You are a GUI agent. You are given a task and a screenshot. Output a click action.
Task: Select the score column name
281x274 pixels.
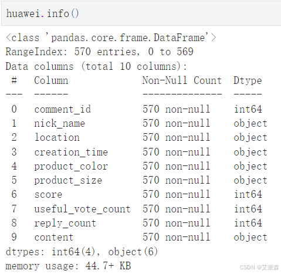pyautogui.click(x=48, y=195)
